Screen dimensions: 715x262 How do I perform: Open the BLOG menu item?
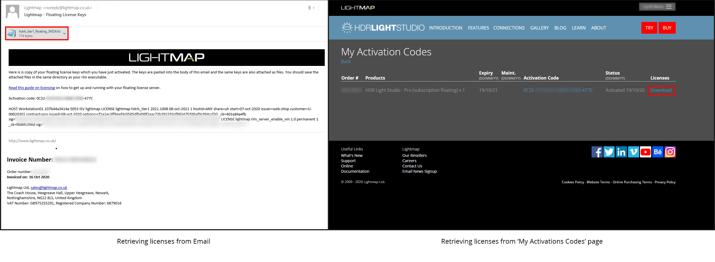click(x=560, y=28)
